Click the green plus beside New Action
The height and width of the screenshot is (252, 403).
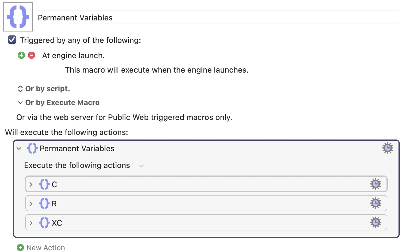click(20, 247)
